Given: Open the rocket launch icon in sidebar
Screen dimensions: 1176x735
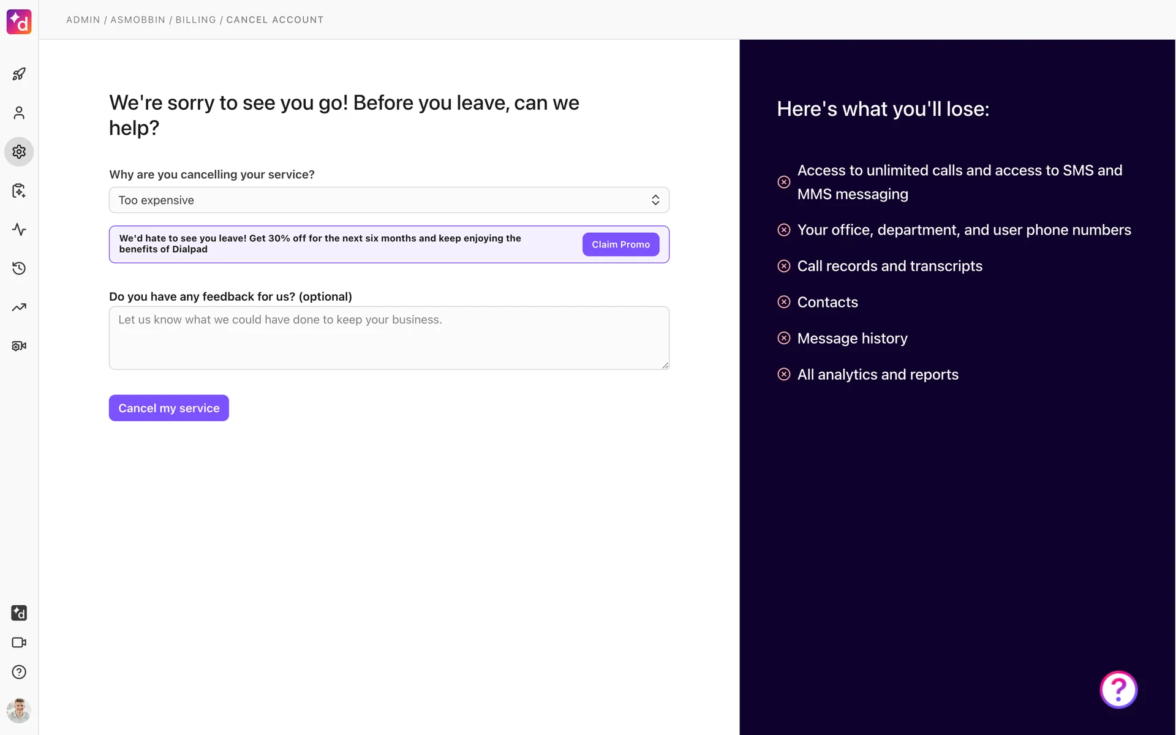Looking at the screenshot, I should tap(19, 74).
